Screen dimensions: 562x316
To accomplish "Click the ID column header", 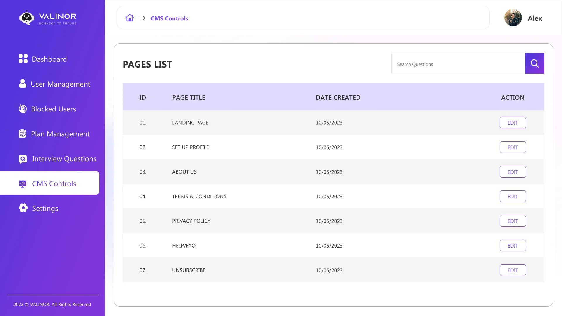I will pyautogui.click(x=143, y=97).
